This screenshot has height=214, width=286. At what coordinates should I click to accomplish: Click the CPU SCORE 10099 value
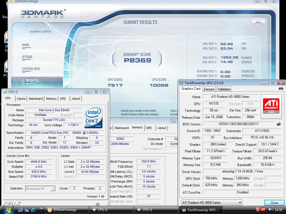[x=159, y=85]
